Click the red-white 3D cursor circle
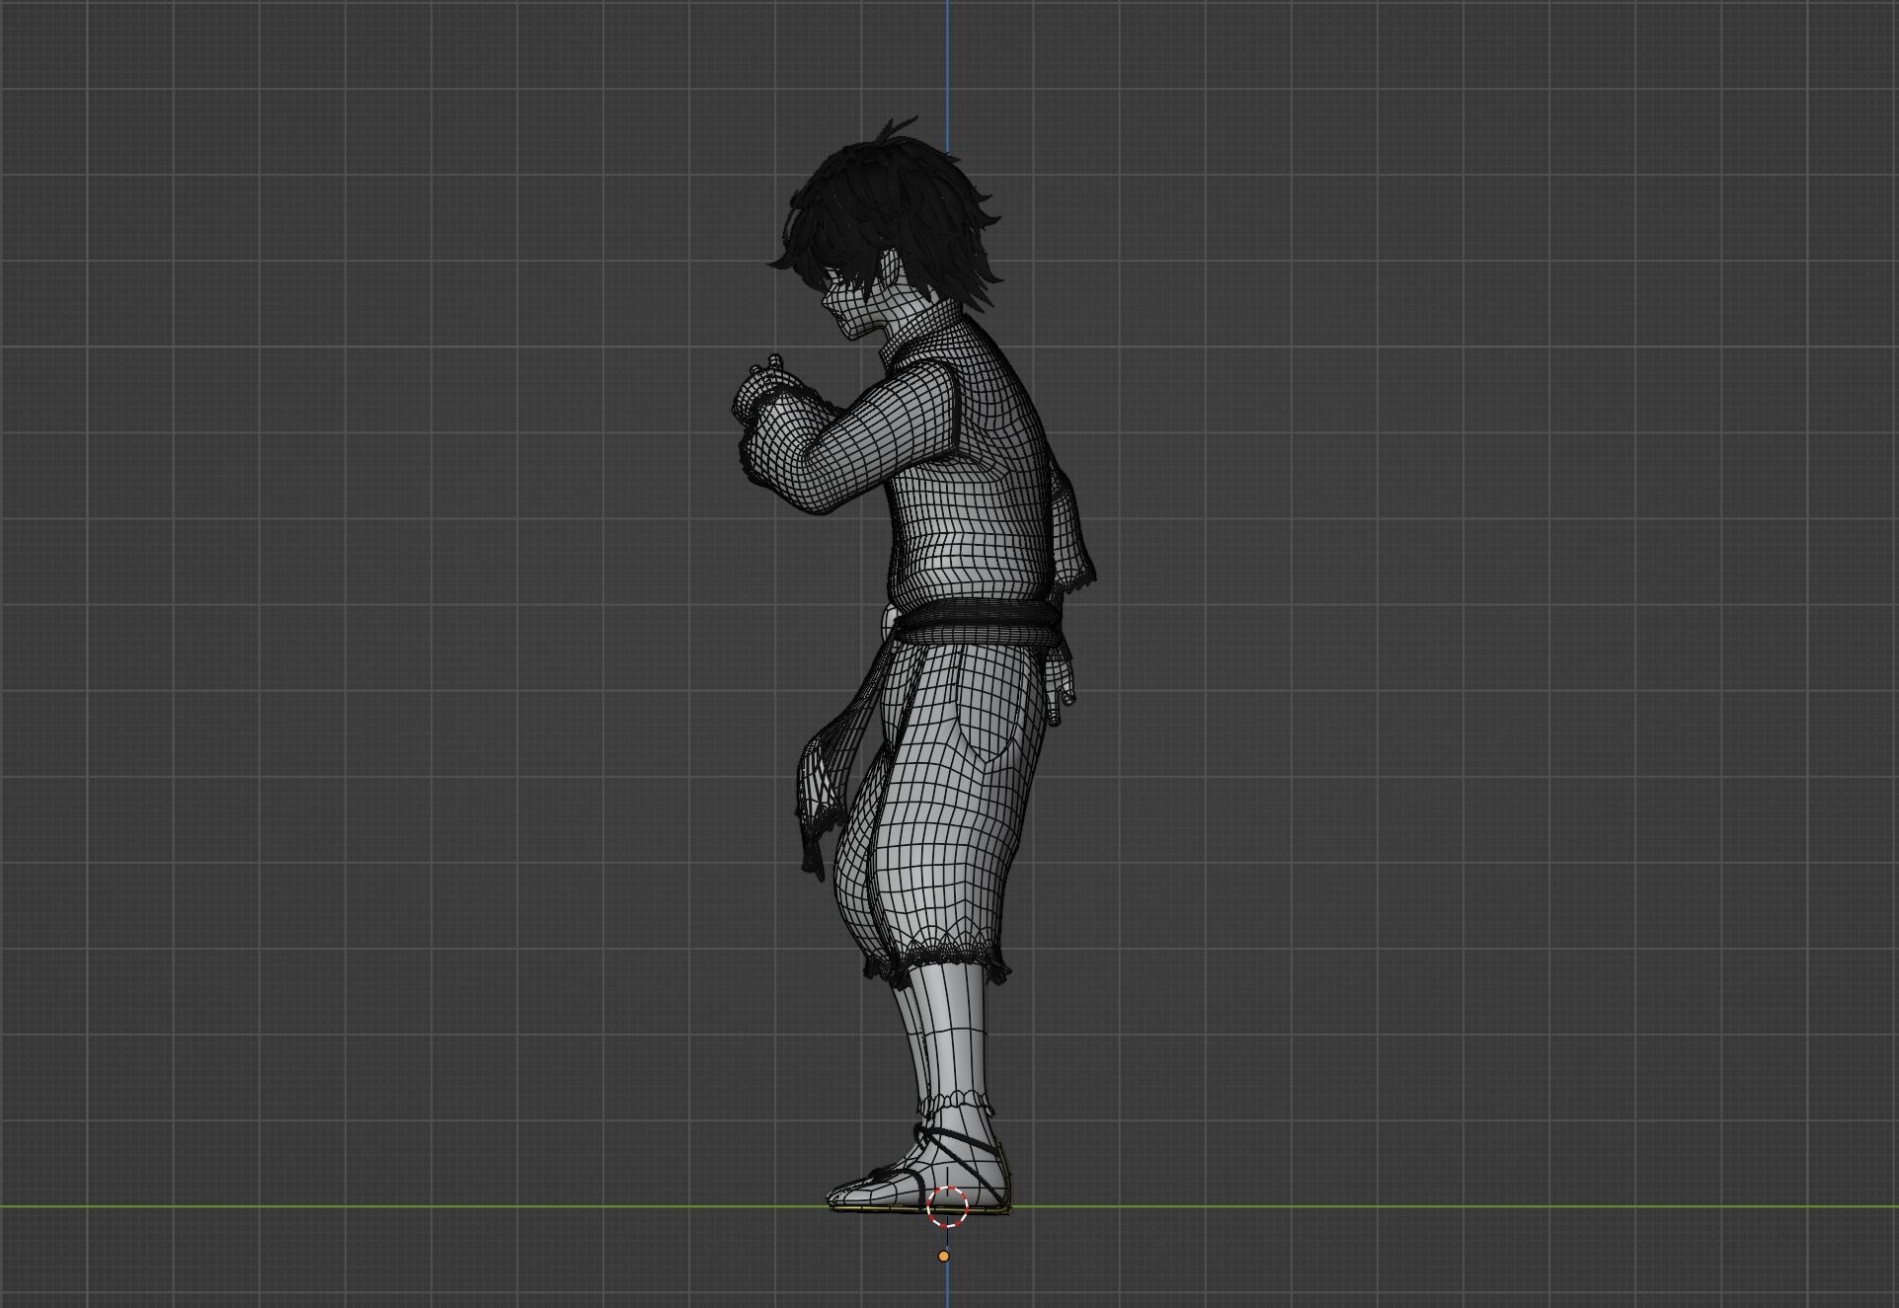 click(x=947, y=1206)
